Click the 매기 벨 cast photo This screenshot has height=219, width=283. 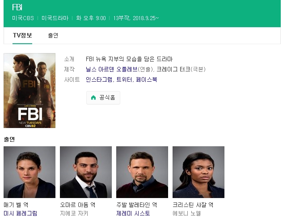coord(30,172)
